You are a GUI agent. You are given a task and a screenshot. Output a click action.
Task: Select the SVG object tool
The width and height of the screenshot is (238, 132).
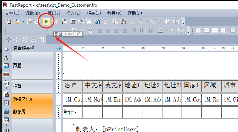(x=6, y=74)
